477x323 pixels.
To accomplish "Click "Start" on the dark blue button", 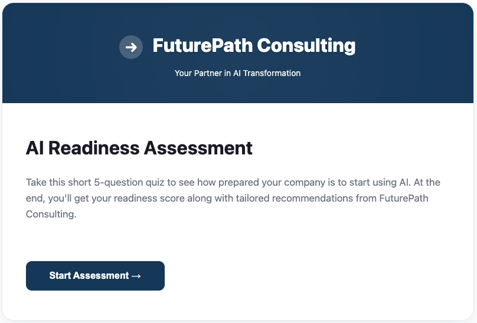I will coord(60,276).
